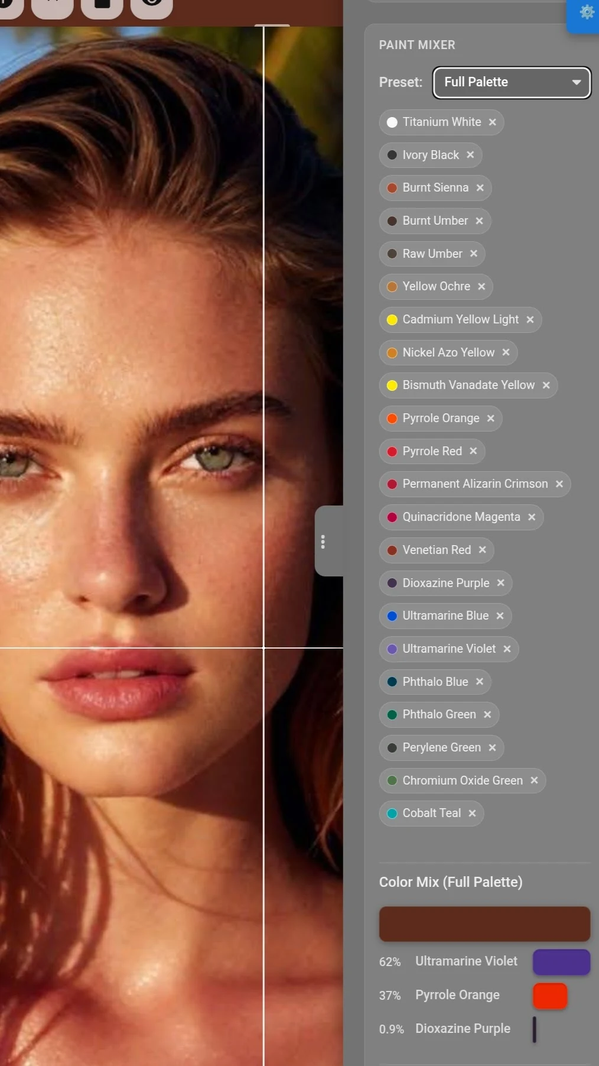
Task: Click the 'Ivory Black' chip label
Action: point(431,155)
